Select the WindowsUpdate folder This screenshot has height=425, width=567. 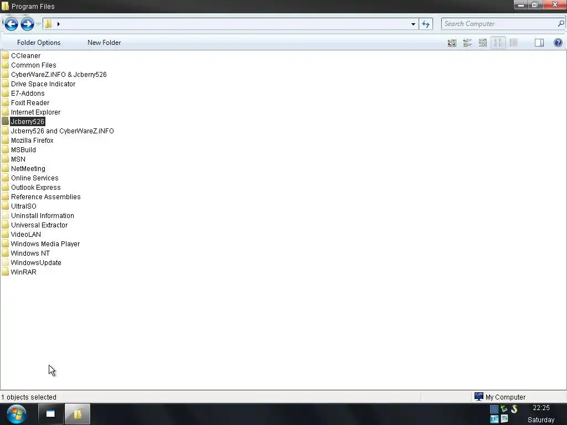point(36,262)
